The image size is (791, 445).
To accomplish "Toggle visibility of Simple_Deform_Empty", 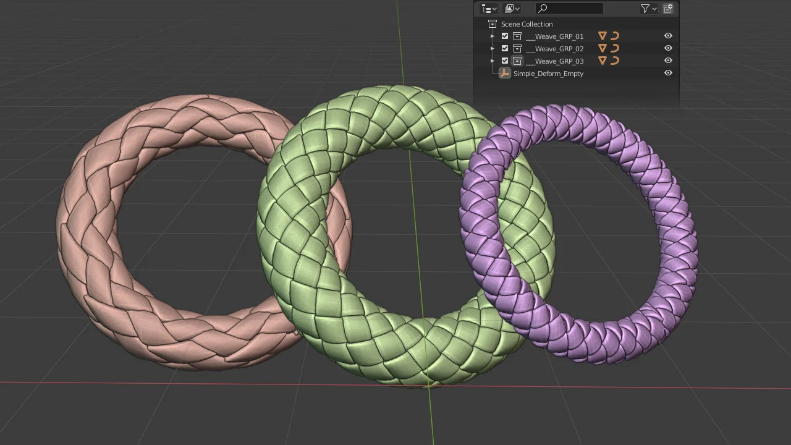I will (x=668, y=73).
